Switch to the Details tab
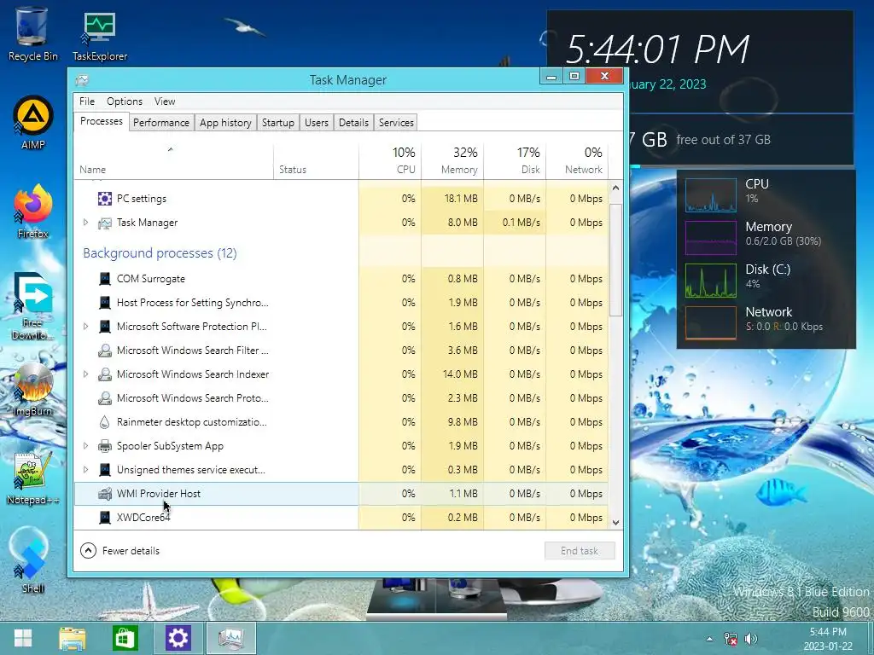The height and width of the screenshot is (655, 874). 353,123
